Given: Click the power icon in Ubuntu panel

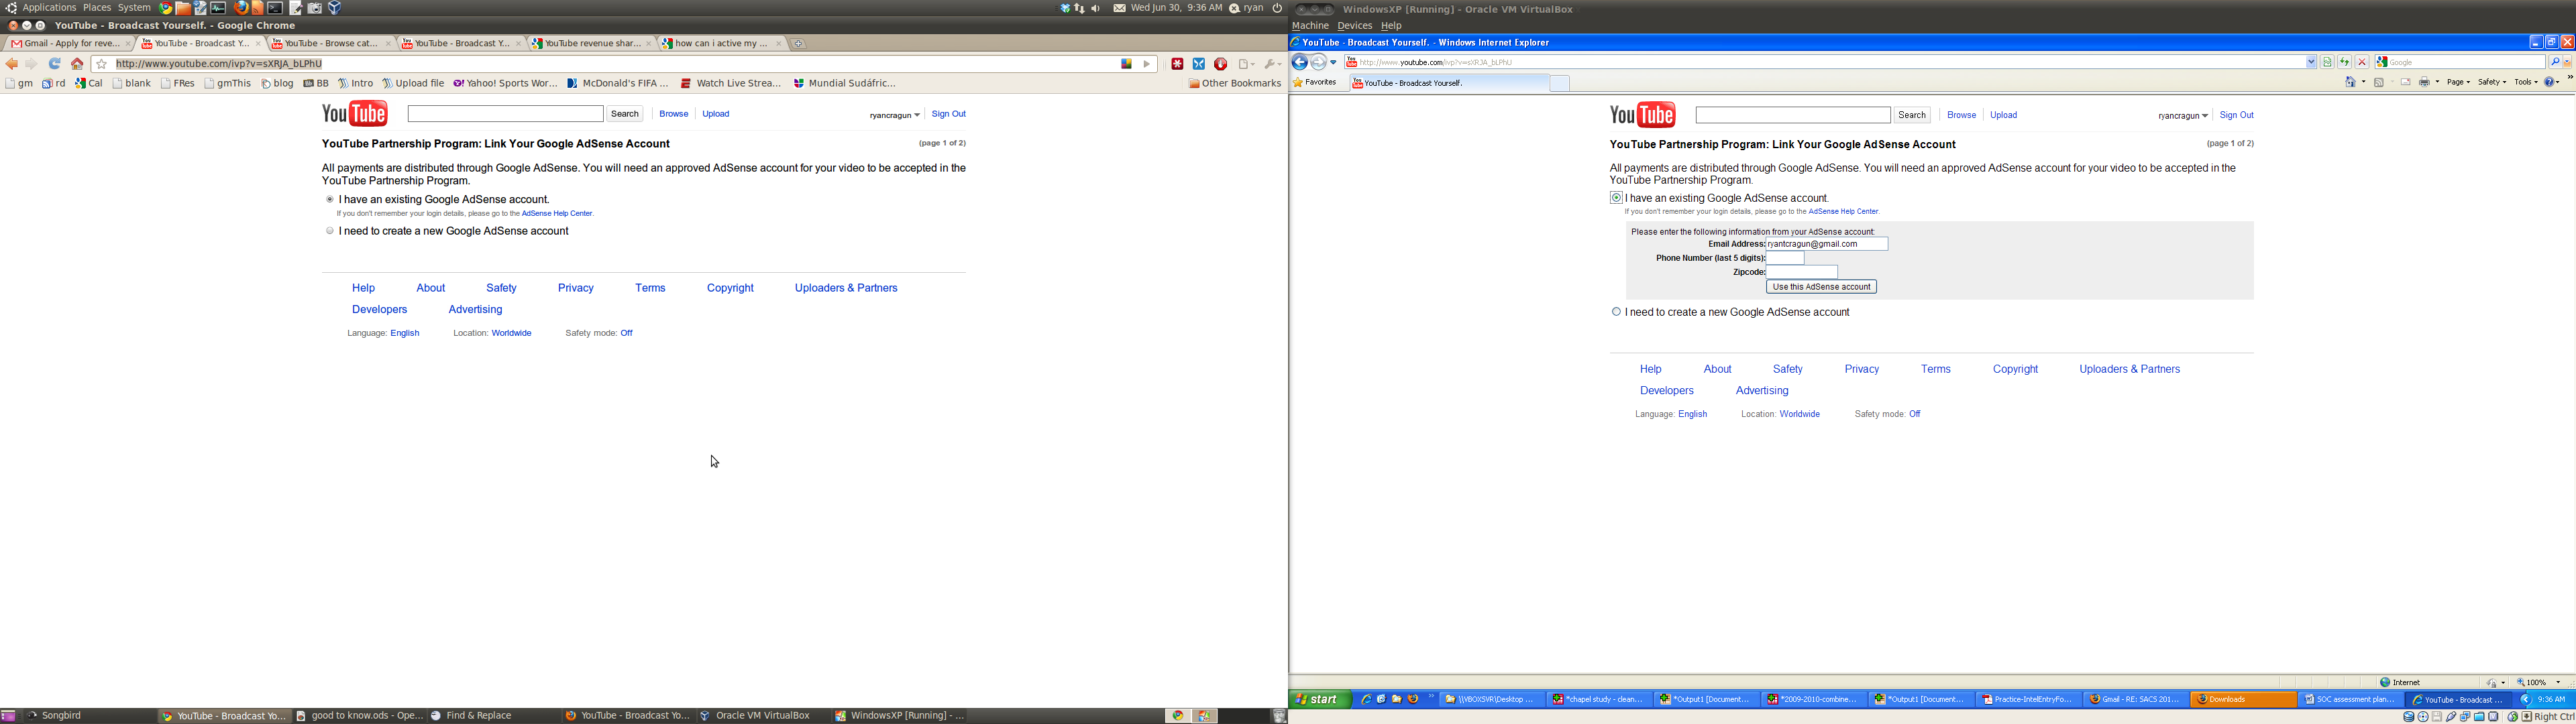Looking at the screenshot, I should (1277, 8).
